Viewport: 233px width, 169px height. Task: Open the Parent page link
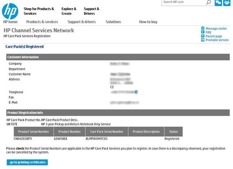click(x=214, y=36)
